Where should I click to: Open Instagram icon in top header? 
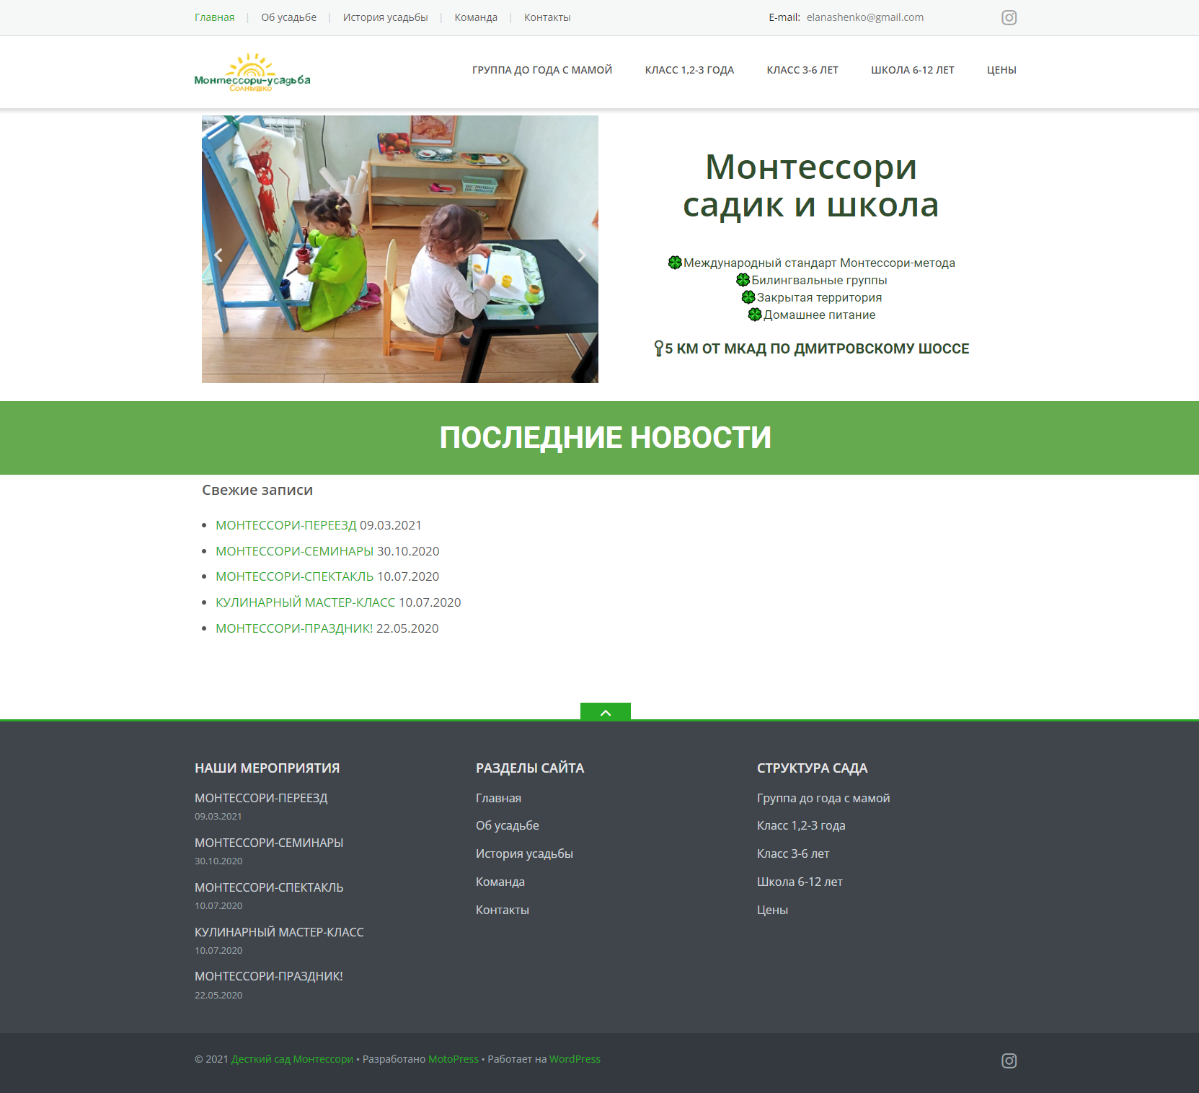(x=1009, y=17)
